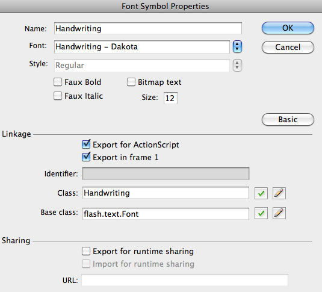Dismiss the dialog with Cancel

click(288, 48)
